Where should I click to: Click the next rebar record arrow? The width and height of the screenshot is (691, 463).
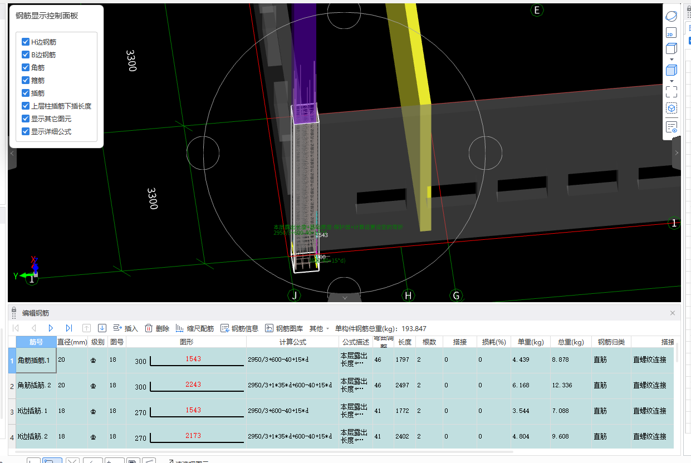click(x=51, y=328)
